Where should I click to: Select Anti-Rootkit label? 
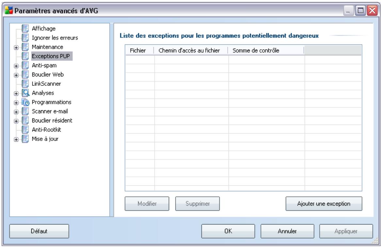(46, 130)
